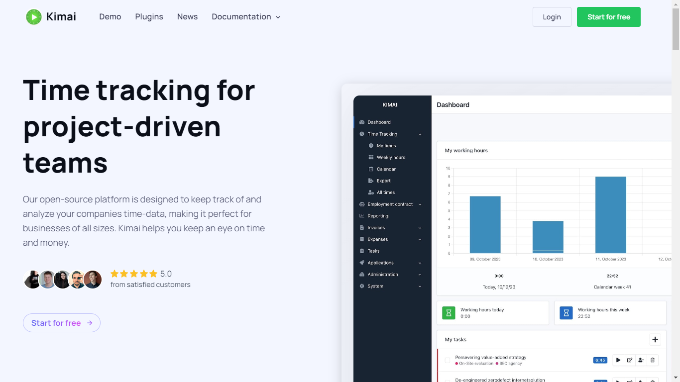680x382 pixels.
Task: Click the Administration toolbox icon
Action: [362, 275]
